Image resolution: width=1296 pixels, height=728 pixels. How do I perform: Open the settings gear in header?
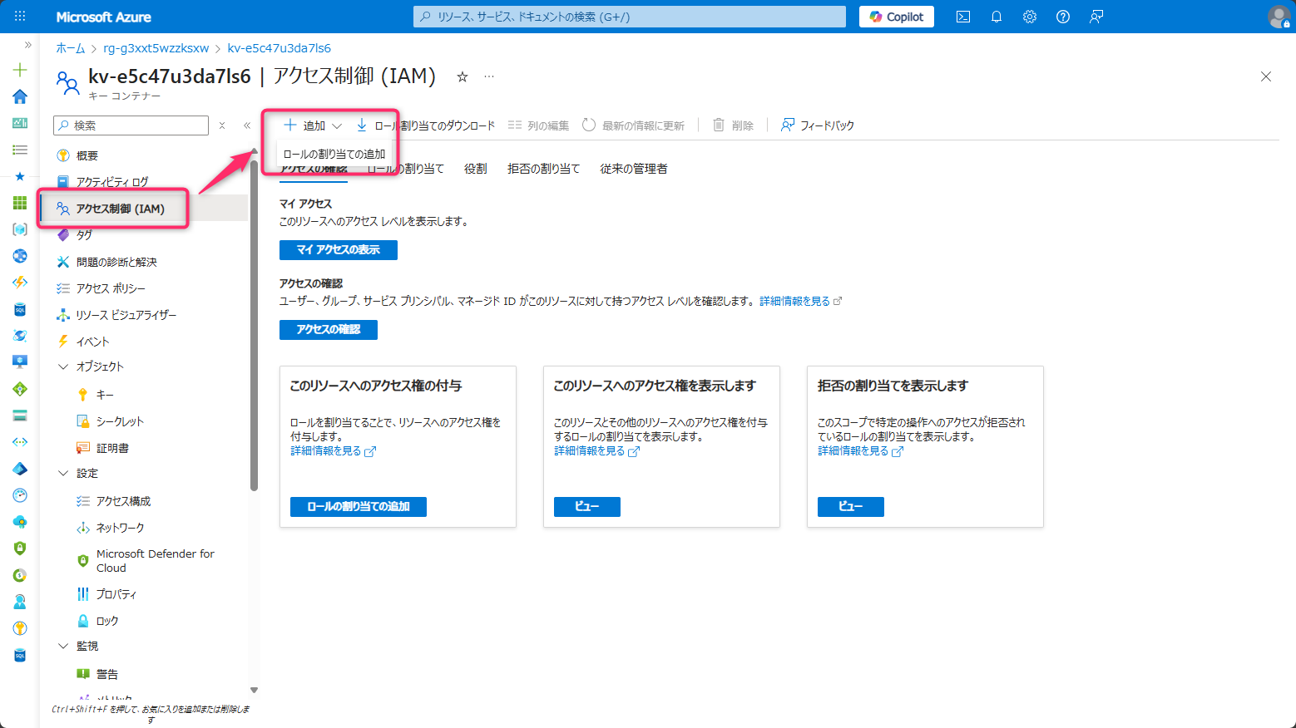(x=1030, y=17)
